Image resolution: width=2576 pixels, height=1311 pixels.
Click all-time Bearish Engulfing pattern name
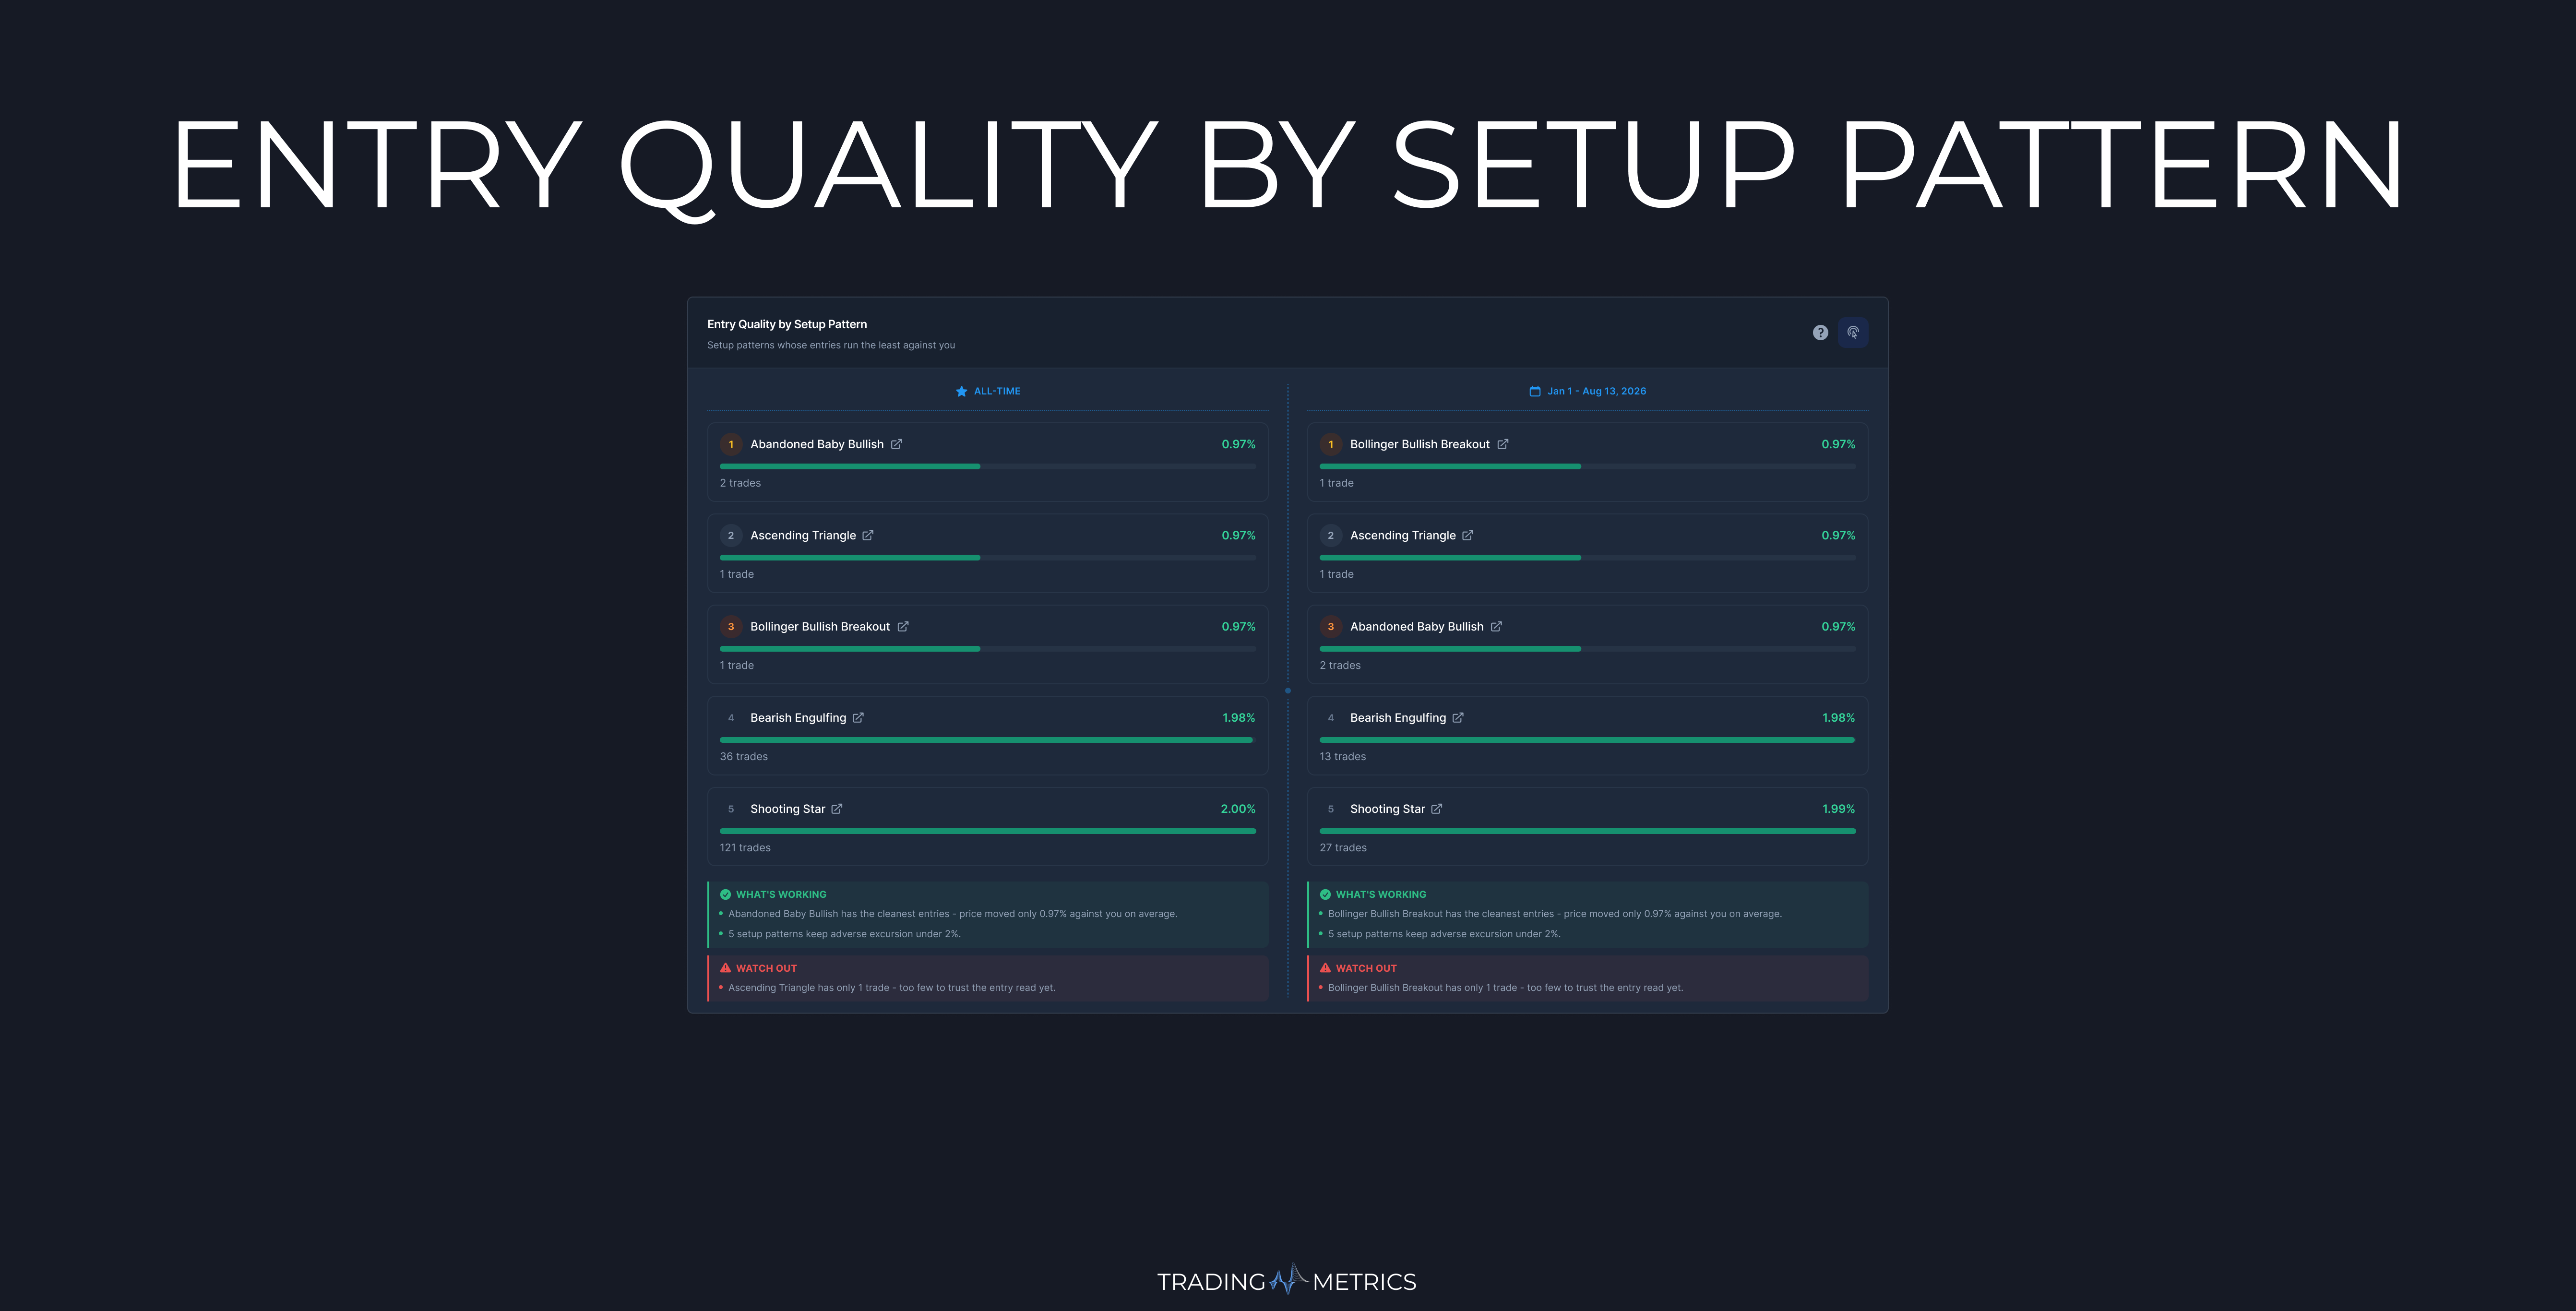point(798,718)
